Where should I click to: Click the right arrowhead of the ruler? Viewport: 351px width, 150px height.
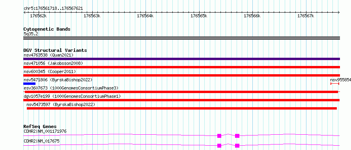click(339, 12)
